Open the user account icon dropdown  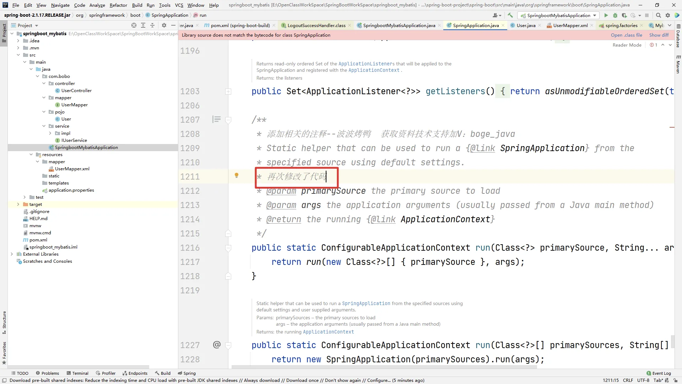497,15
